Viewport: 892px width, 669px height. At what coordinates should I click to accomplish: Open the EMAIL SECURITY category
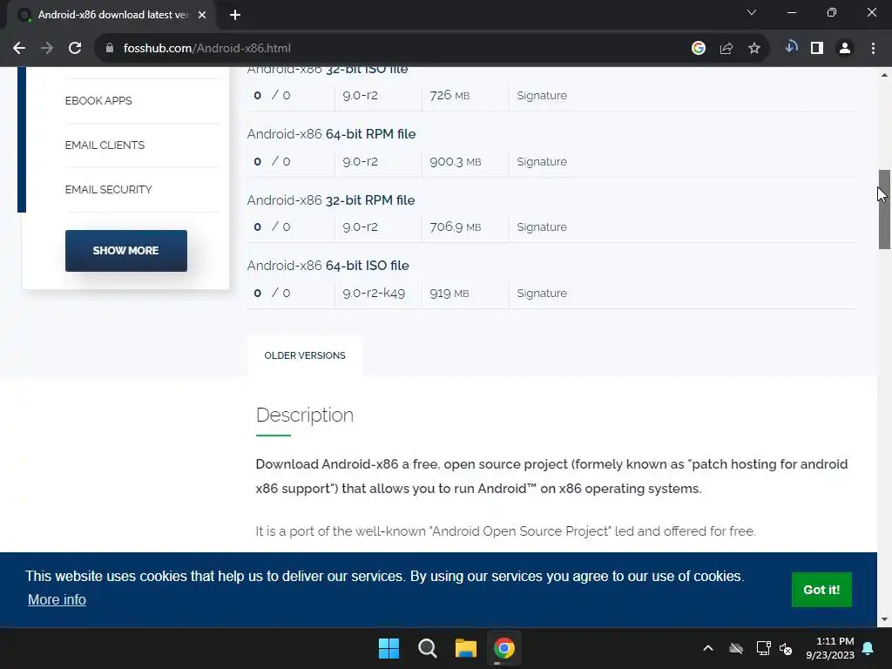pyautogui.click(x=108, y=189)
